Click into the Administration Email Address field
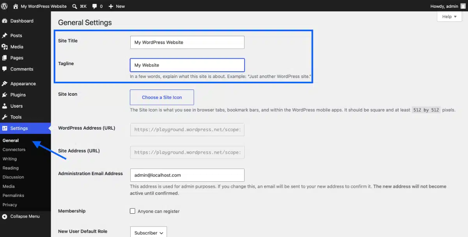 pyautogui.click(x=187, y=175)
